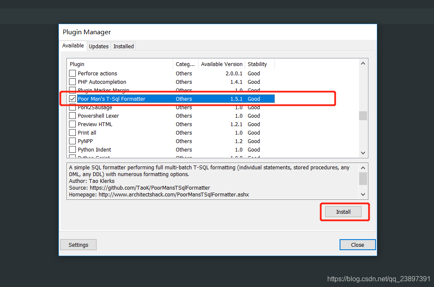Click the GitHub source URL text
434x287 pixels.
coord(150,188)
